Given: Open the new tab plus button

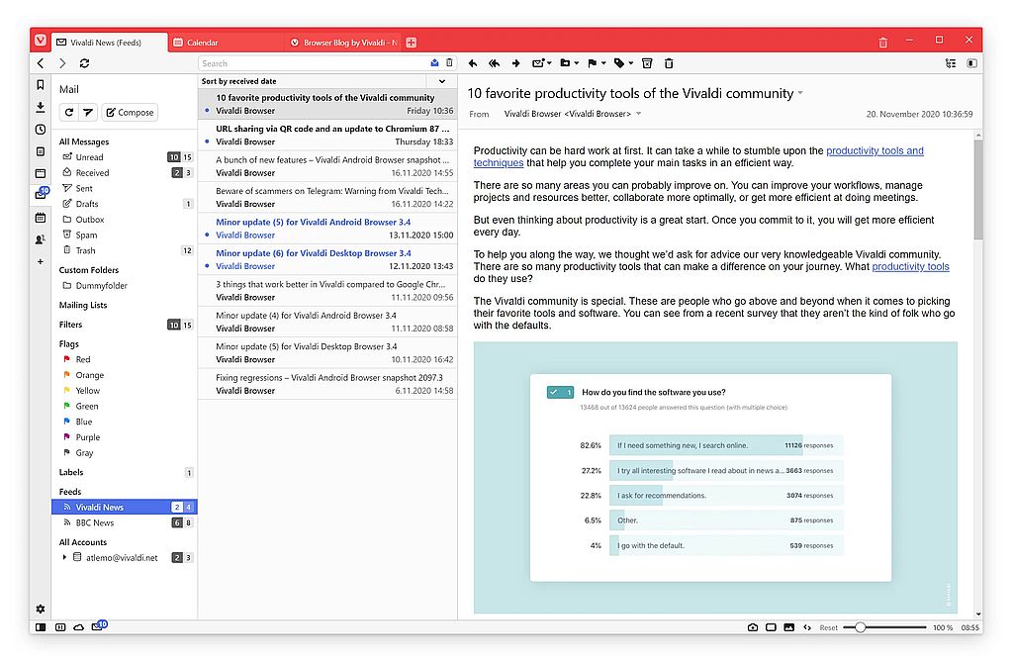Looking at the screenshot, I should [x=411, y=42].
